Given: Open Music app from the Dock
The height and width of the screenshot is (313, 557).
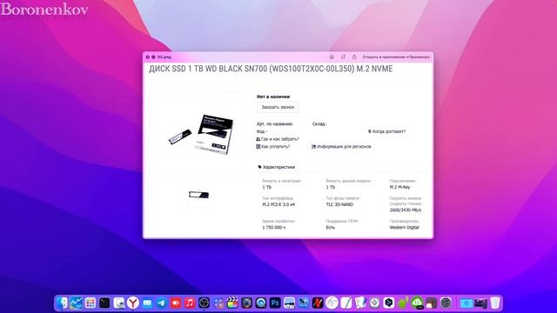Looking at the screenshot, I should [190, 303].
